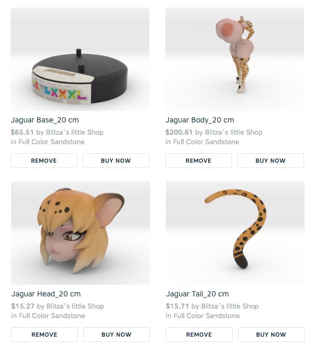Viewport: 312px width, 351px height.
Task: Buy the Jaguar Head_20 cm now
Action: (x=117, y=335)
